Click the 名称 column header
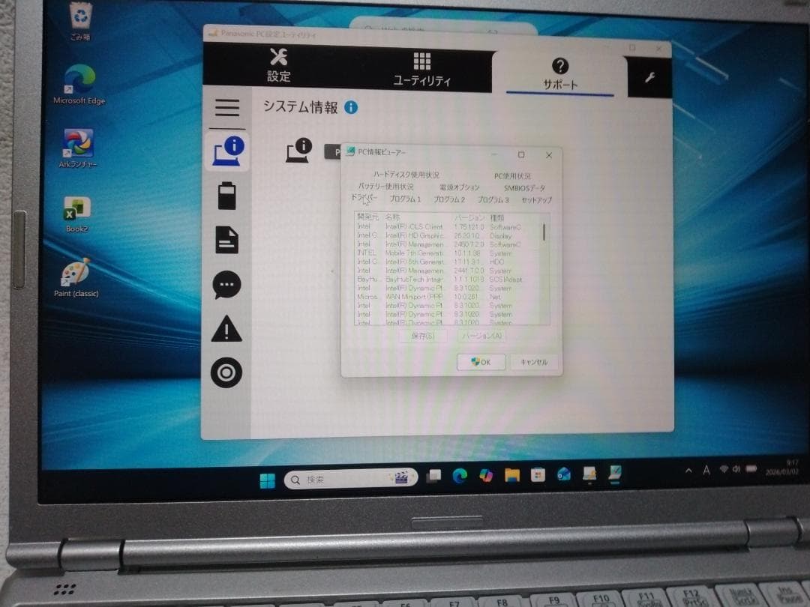 pos(392,217)
